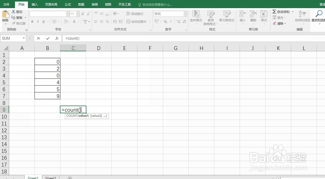This screenshot has height=179, width=325.
Task: Toggle italic formatting
Action: pyautogui.click(x=38, y=21)
